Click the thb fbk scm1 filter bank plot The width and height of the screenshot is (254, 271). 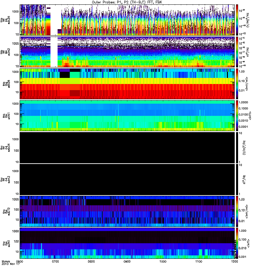127,116
